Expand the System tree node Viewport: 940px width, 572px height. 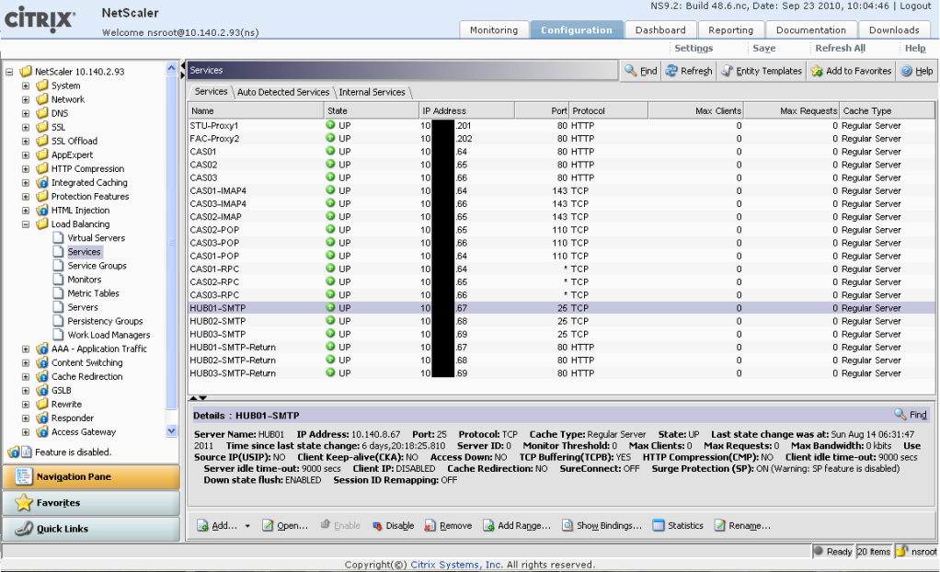[25, 86]
